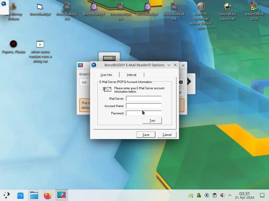Focus the Password input field

click(144, 113)
